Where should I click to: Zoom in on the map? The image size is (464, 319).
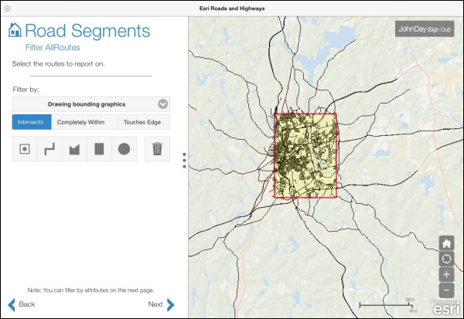447,274
